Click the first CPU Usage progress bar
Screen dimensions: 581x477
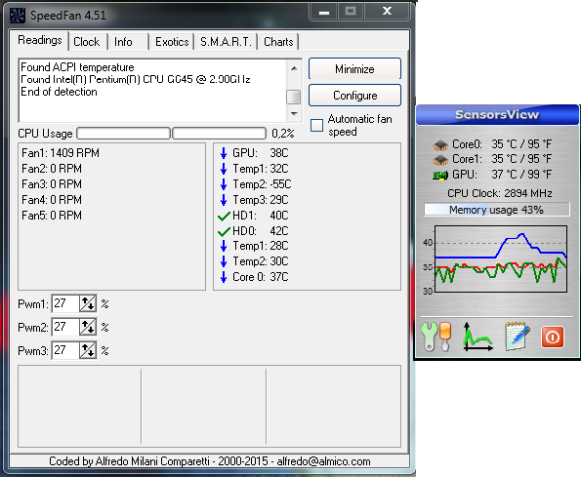[x=123, y=134]
